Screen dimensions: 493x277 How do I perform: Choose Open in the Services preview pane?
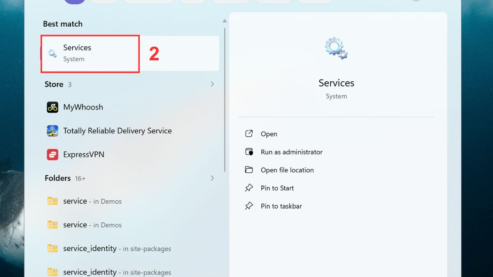click(x=269, y=134)
